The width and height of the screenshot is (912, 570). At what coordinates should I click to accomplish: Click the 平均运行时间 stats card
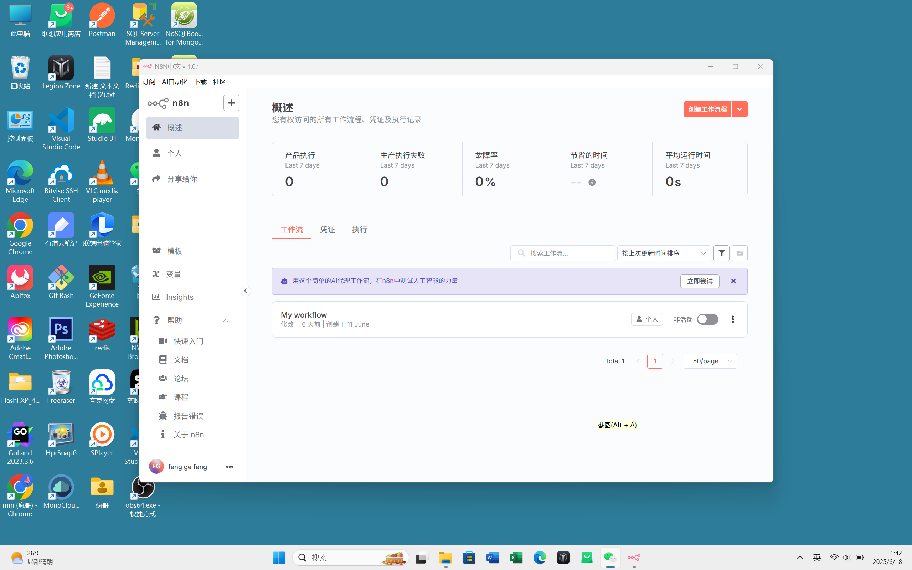coord(700,169)
